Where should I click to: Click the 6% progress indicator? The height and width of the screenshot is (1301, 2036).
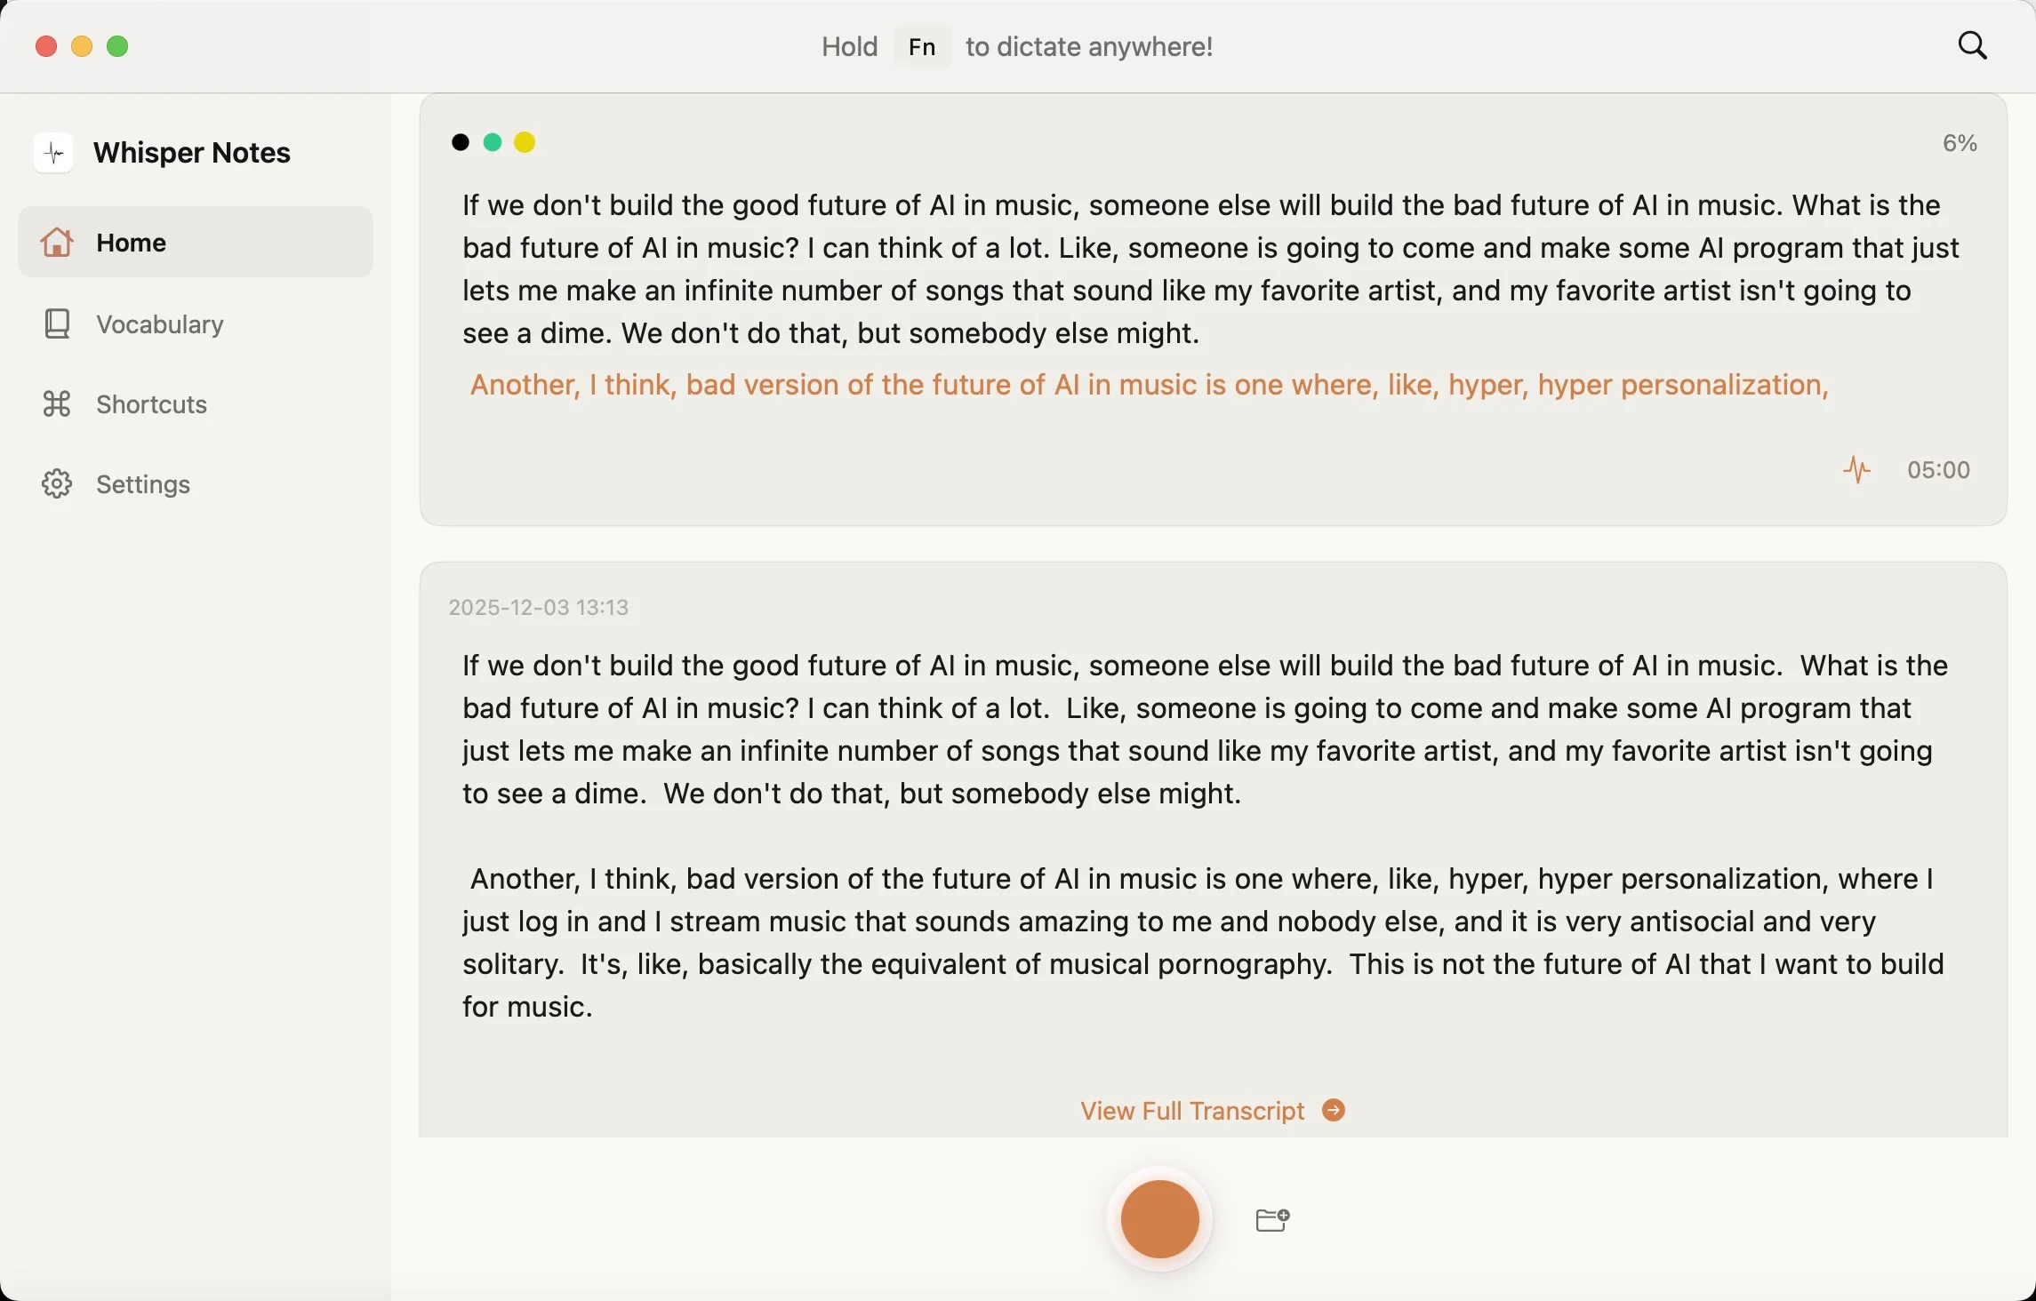[x=1959, y=142]
